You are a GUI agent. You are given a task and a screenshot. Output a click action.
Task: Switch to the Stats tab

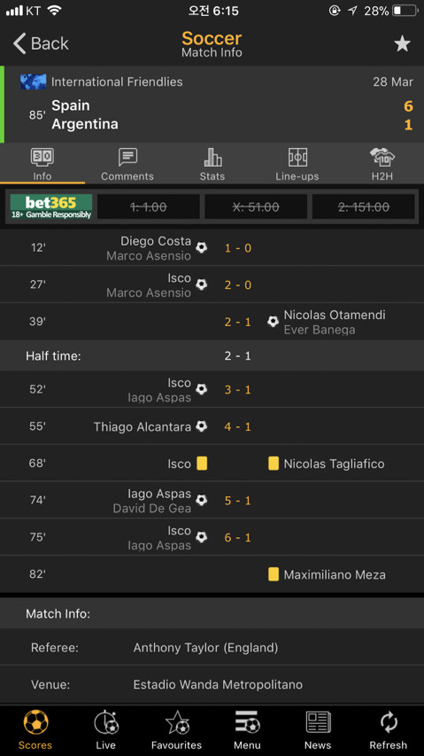tap(212, 164)
